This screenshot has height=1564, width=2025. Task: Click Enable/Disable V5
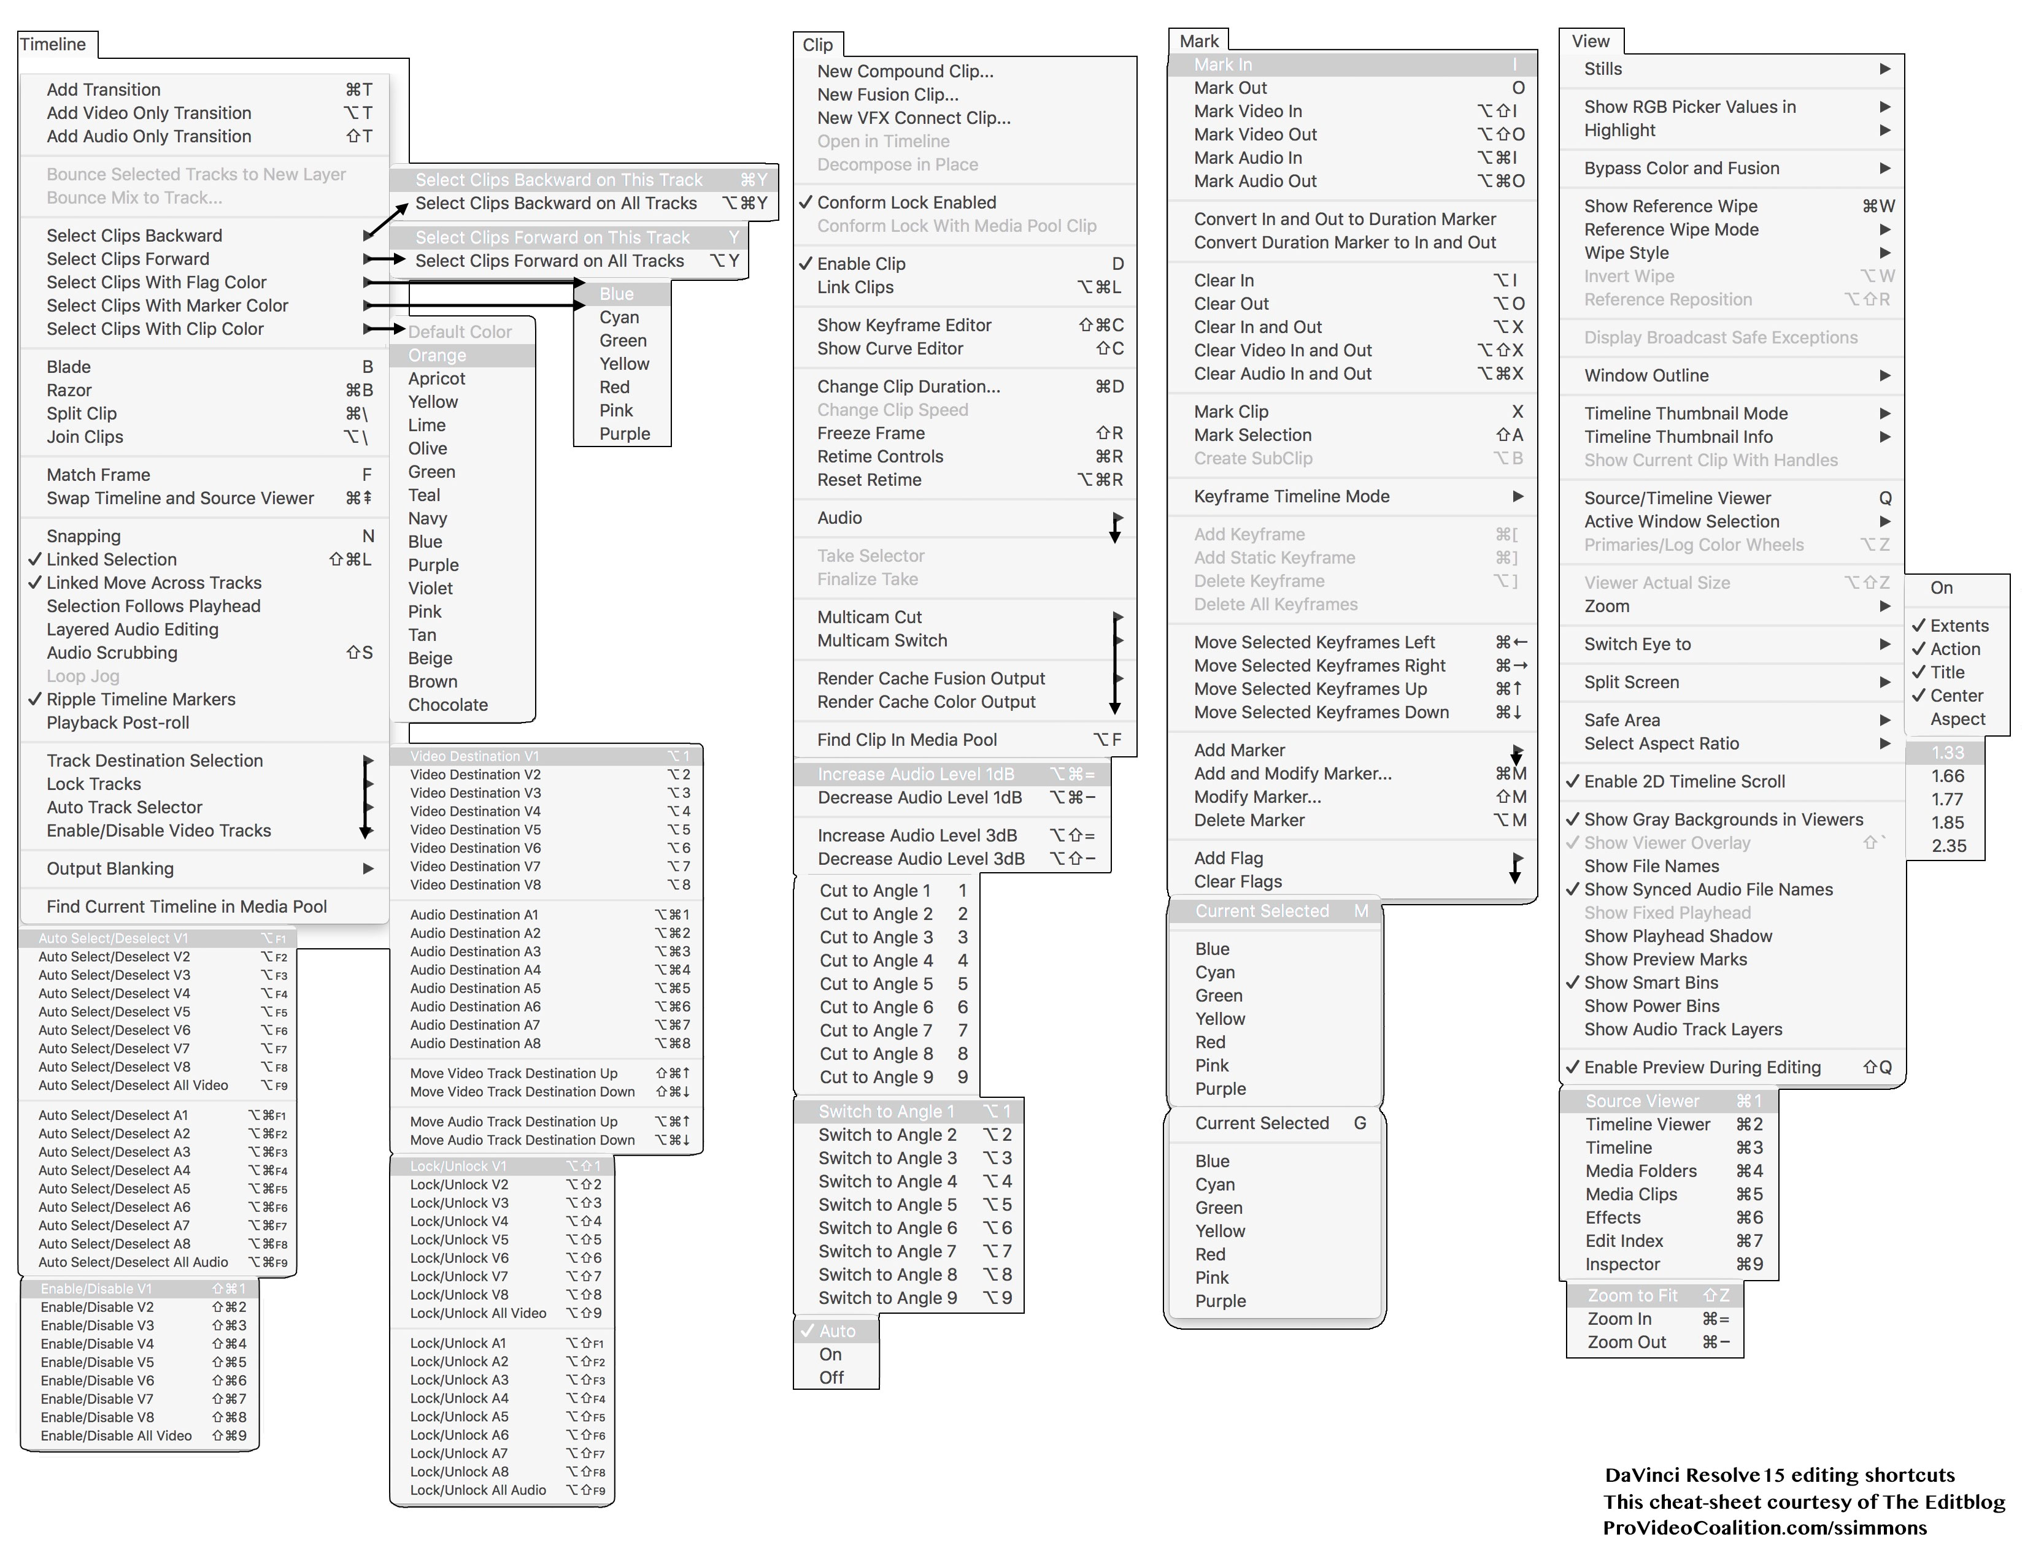[x=139, y=1362]
